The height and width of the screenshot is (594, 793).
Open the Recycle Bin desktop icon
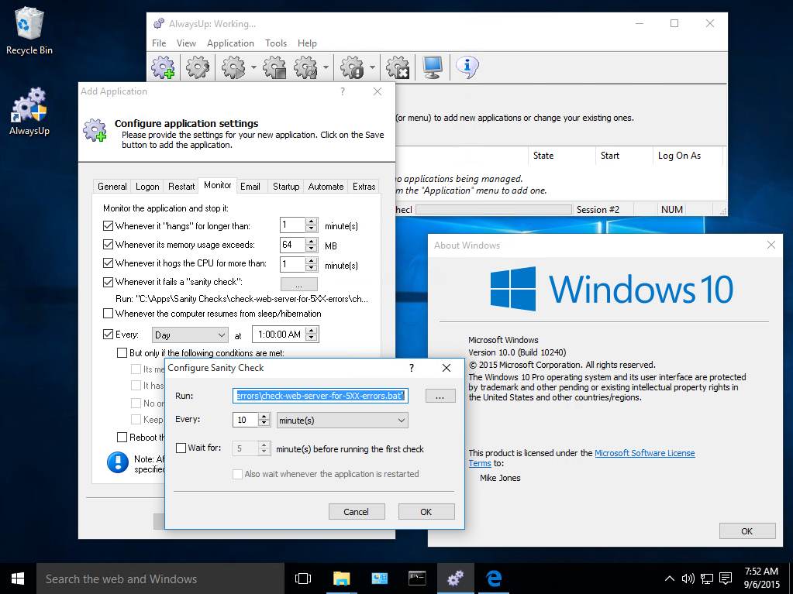(29, 31)
